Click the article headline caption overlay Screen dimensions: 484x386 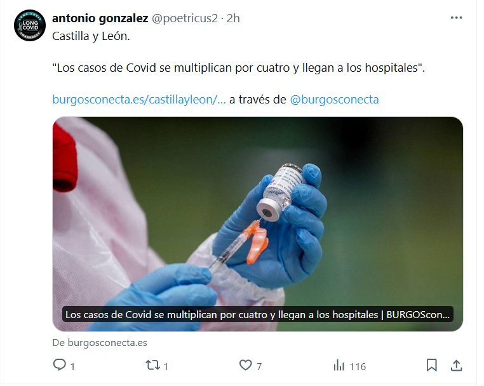point(258,314)
